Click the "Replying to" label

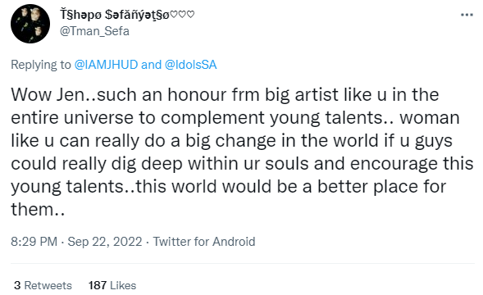coord(41,65)
